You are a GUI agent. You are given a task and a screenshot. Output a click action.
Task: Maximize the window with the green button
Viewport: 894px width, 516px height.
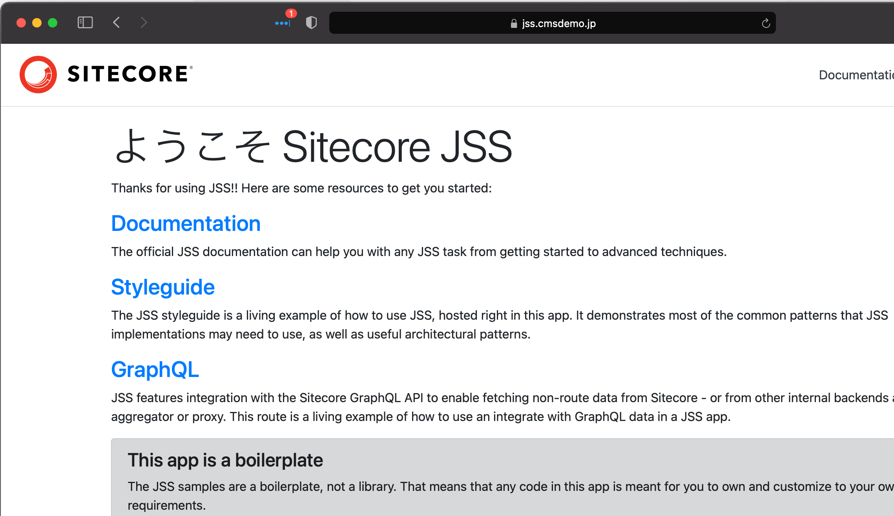coord(53,23)
